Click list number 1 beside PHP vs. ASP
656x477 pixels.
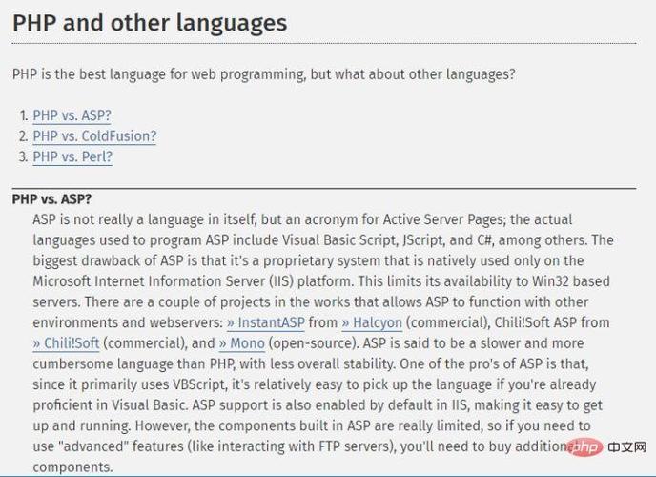pos(24,115)
